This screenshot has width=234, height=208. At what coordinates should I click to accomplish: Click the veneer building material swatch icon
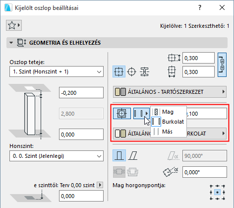point(120,134)
